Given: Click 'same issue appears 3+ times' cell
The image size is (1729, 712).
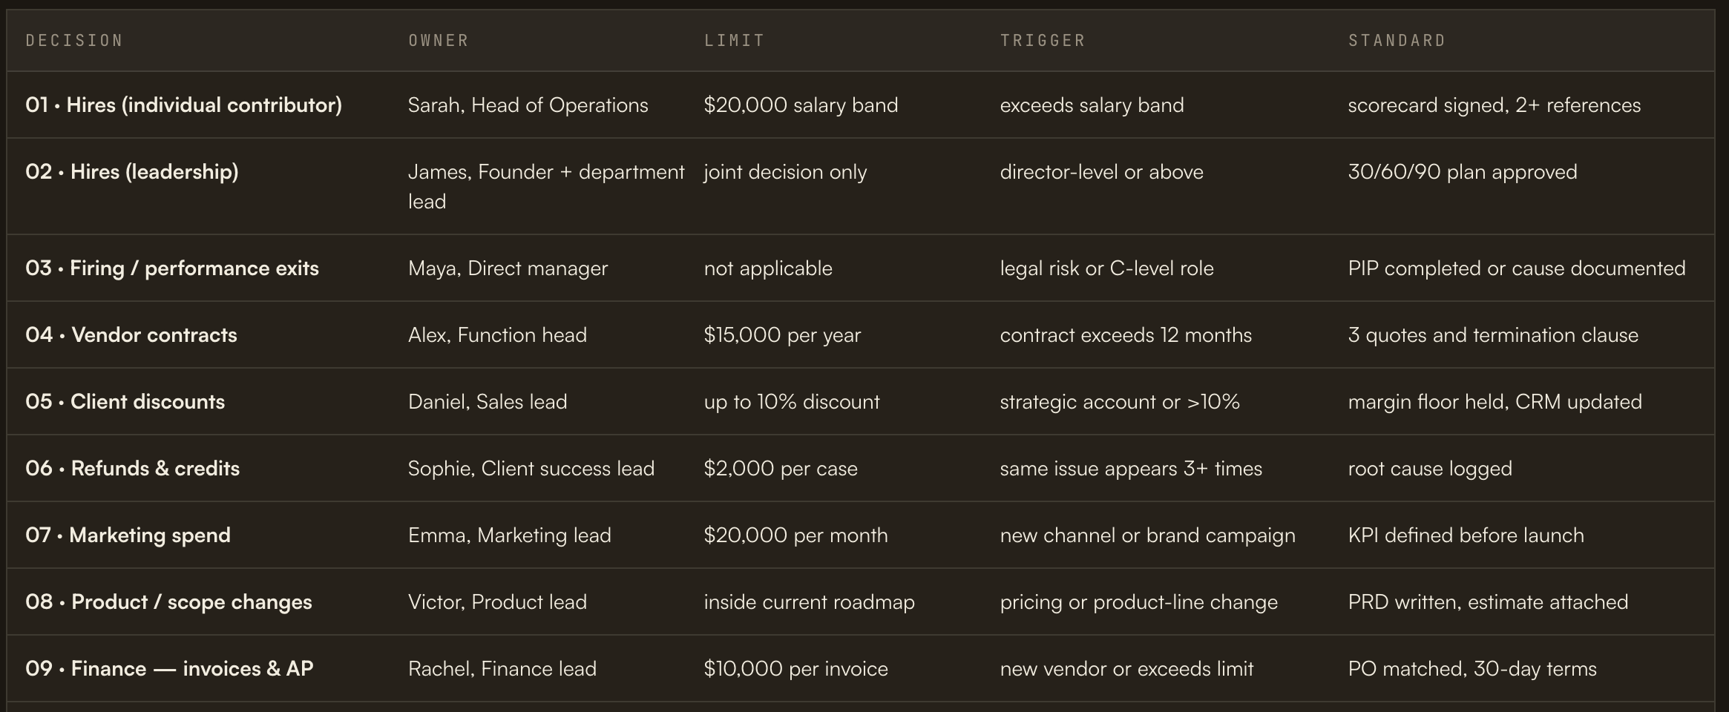Looking at the screenshot, I should [1131, 468].
